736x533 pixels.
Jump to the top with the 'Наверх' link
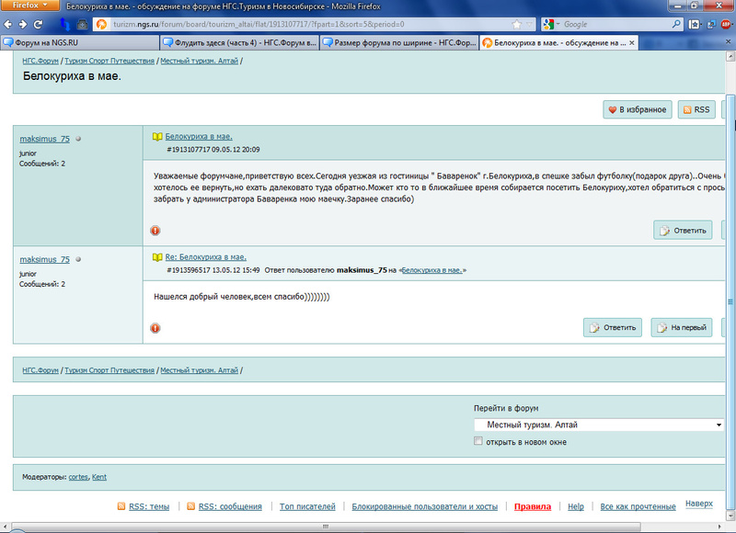pyautogui.click(x=699, y=504)
